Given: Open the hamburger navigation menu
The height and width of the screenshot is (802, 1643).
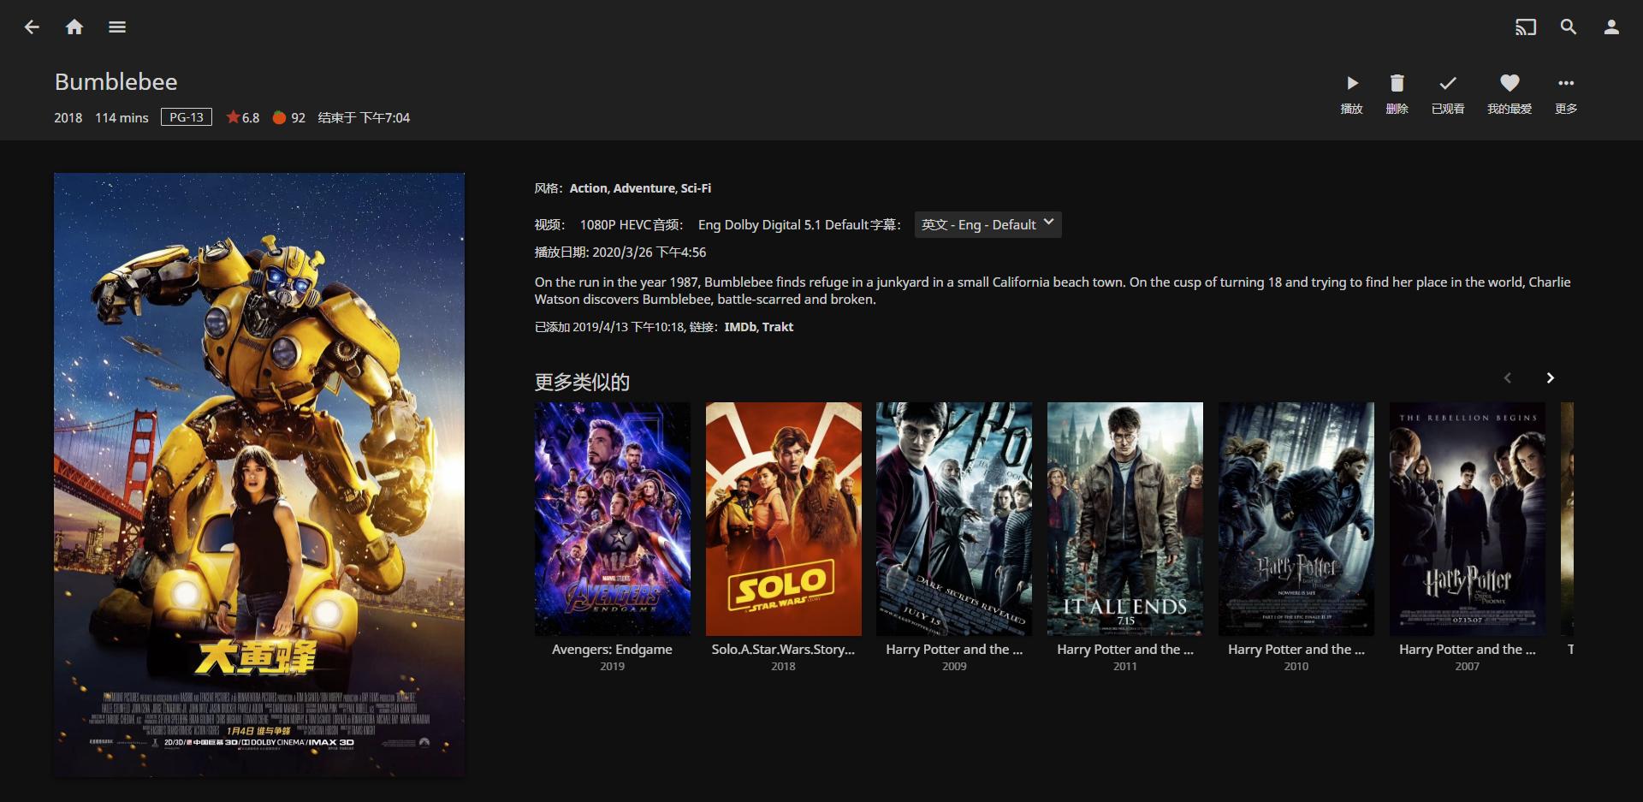Looking at the screenshot, I should coord(117,27).
